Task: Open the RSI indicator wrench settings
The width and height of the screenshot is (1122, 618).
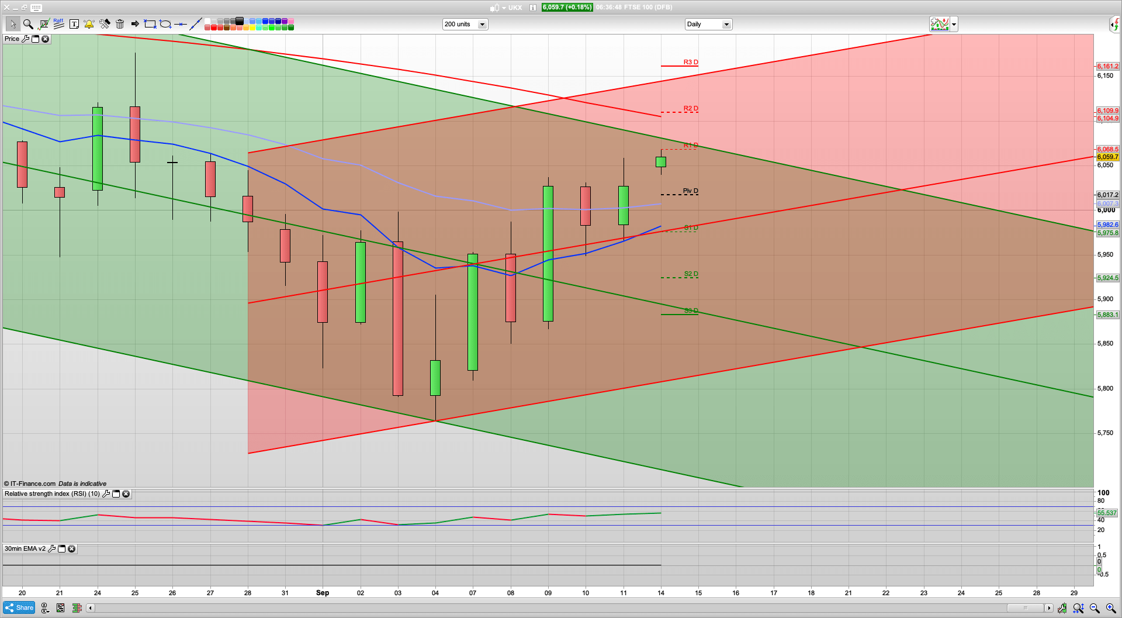Action: click(x=106, y=494)
